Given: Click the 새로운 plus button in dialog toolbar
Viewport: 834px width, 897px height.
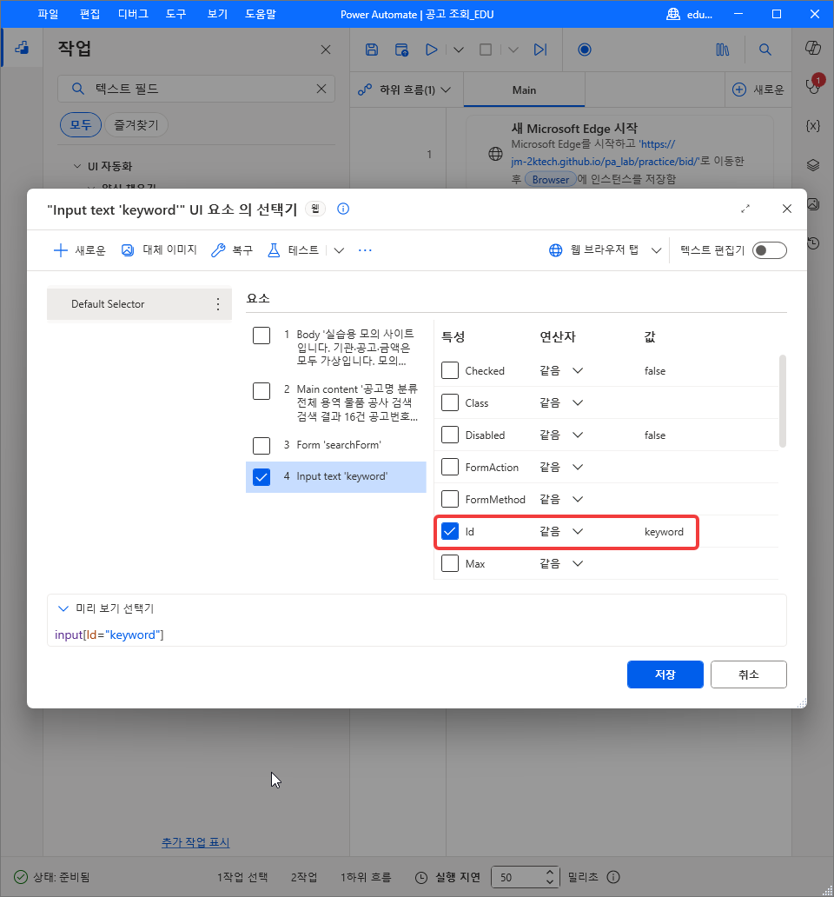Looking at the screenshot, I should point(79,250).
